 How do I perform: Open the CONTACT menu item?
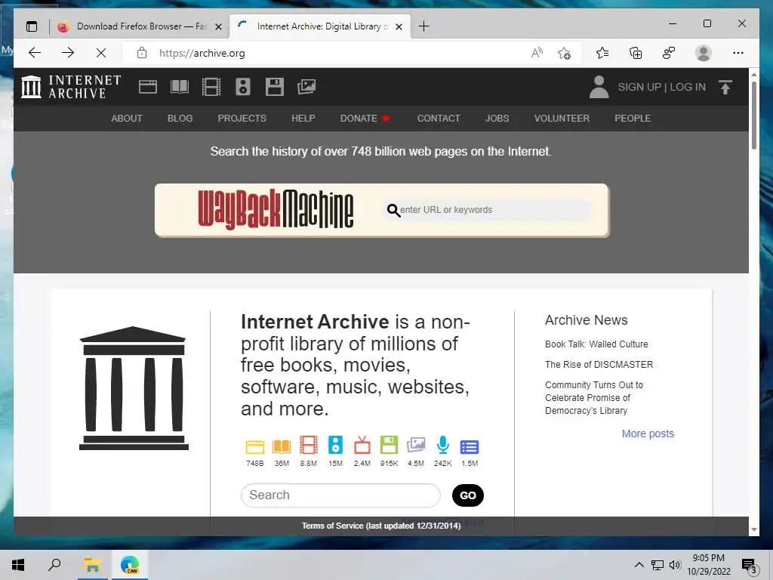click(x=439, y=119)
